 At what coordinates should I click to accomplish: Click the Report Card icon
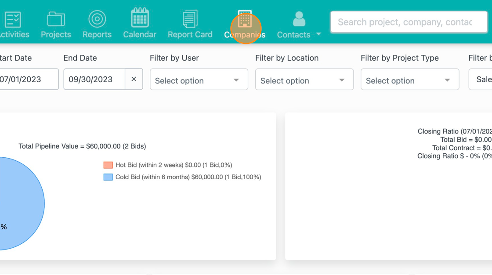point(190,18)
